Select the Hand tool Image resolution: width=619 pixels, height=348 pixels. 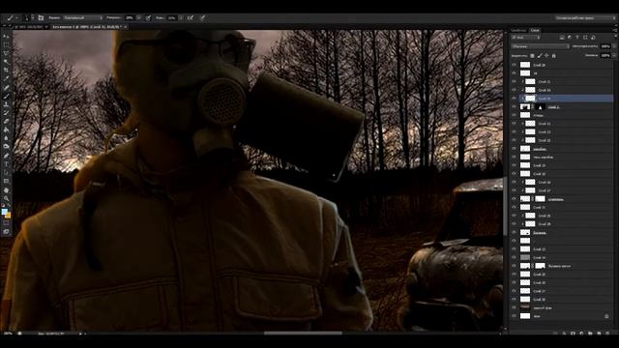6,189
